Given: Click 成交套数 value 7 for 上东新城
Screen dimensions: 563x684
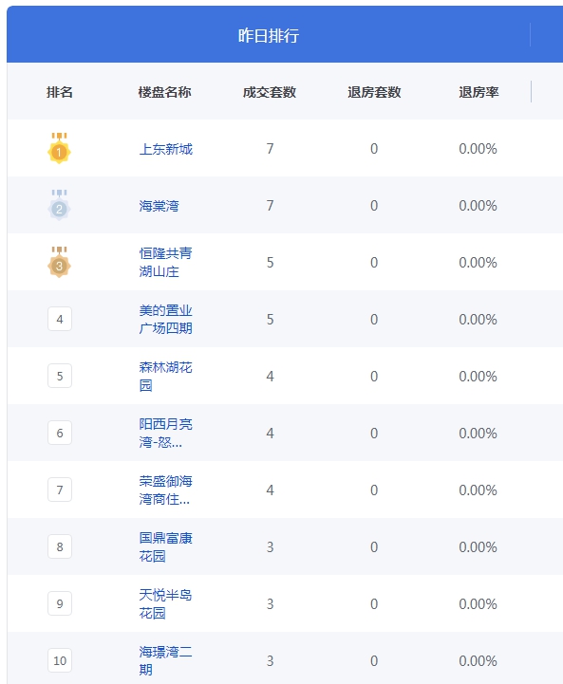Looking at the screenshot, I should pyautogui.click(x=271, y=149).
